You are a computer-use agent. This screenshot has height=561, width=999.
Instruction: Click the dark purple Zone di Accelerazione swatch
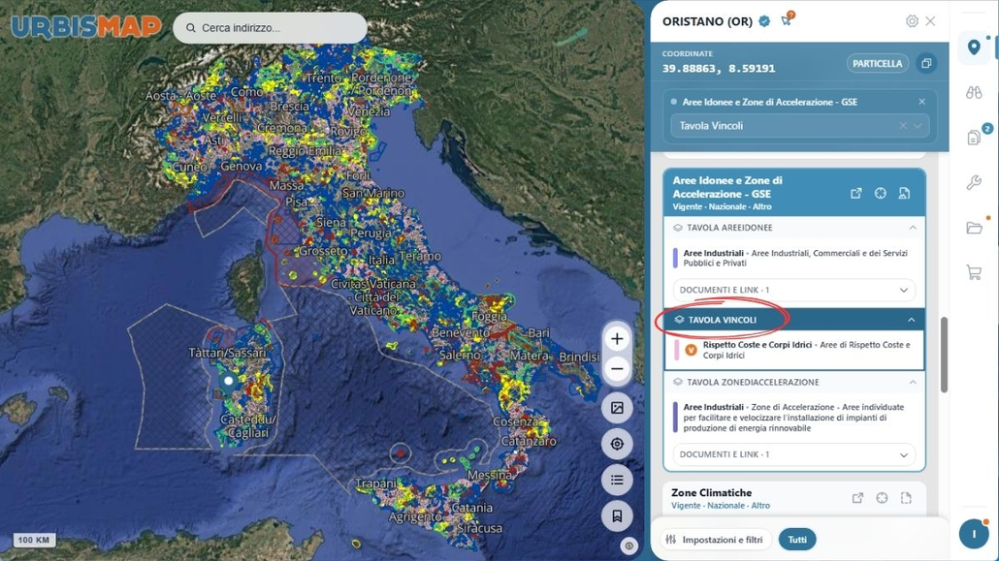point(675,417)
